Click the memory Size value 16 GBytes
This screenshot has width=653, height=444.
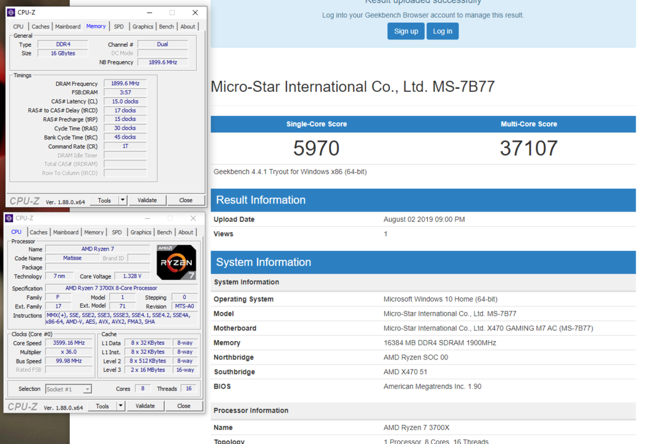[x=63, y=53]
